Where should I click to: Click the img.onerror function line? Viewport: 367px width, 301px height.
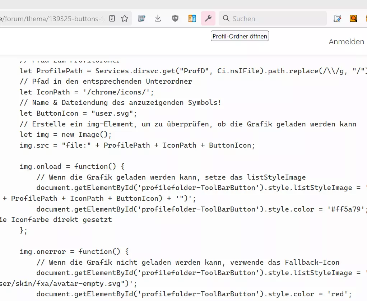coord(74,252)
